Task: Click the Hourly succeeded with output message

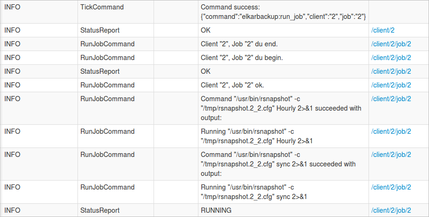Action: [x=282, y=108]
